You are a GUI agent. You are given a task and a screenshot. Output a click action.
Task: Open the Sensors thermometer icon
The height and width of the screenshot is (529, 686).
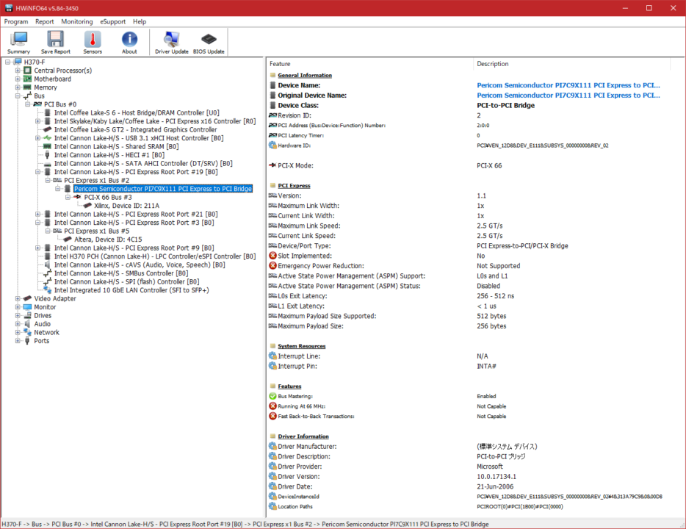point(93,40)
